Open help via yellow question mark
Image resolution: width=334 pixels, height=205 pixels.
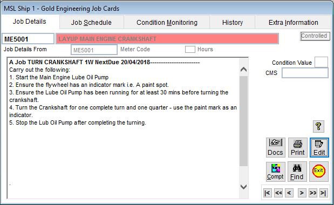(x=318, y=126)
